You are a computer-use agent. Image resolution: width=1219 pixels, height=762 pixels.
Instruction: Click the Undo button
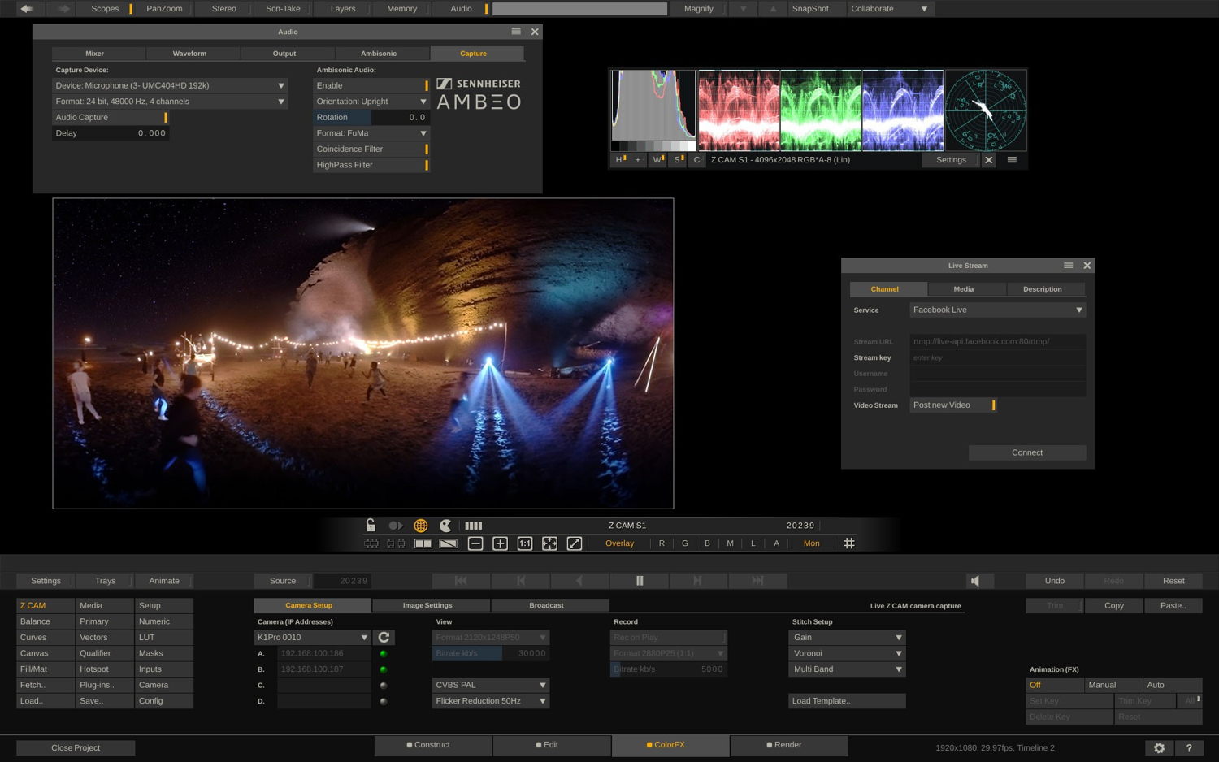click(1055, 581)
